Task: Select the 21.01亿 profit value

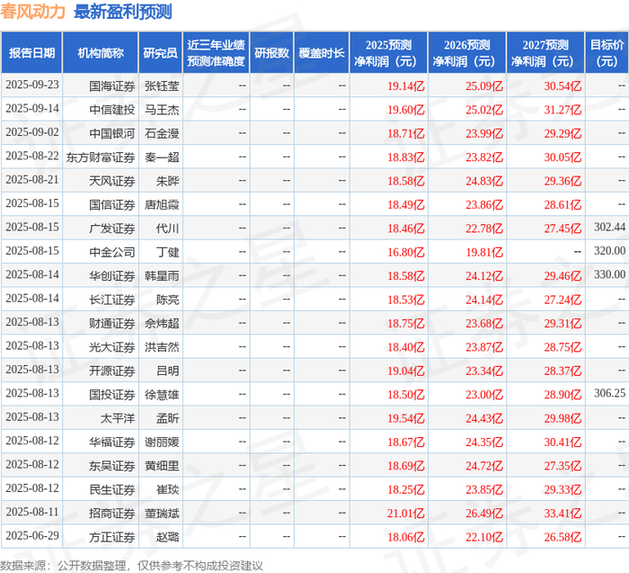Action: coord(405,513)
